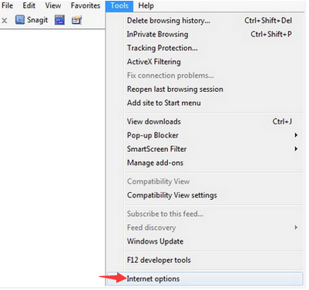The width and height of the screenshot is (309, 290).
Task: Click the Feed discovery submenu arrow
Action: tap(296, 228)
